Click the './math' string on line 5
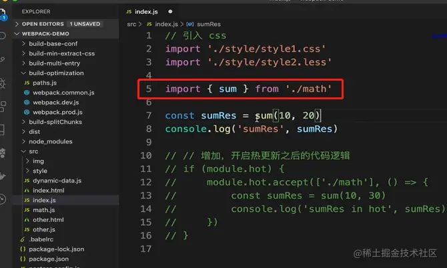Screen dimensions: 447x268 309,89
